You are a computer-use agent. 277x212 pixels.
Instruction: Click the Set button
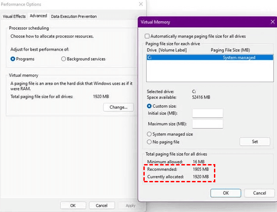click(x=255, y=141)
